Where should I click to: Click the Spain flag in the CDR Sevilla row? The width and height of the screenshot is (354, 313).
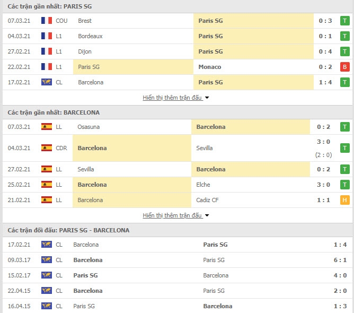coord(47,148)
